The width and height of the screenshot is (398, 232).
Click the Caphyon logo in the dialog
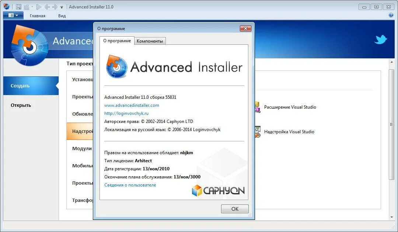click(218, 191)
